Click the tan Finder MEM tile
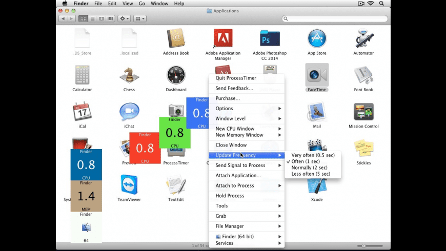446x251 pixels. [x=86, y=196]
